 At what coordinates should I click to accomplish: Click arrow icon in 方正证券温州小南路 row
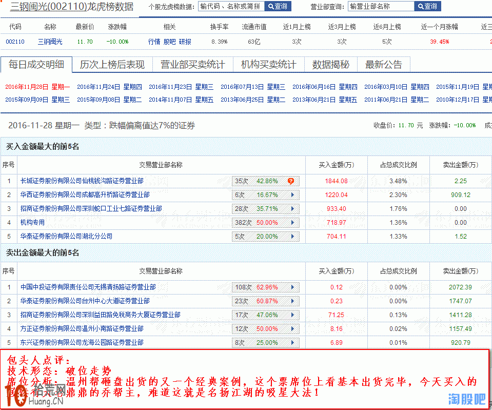point(292,329)
